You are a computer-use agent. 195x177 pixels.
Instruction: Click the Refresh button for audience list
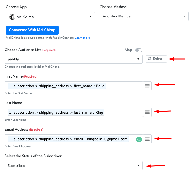(156, 59)
